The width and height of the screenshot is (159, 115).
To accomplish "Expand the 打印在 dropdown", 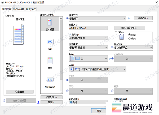I will [x=88, y=38].
